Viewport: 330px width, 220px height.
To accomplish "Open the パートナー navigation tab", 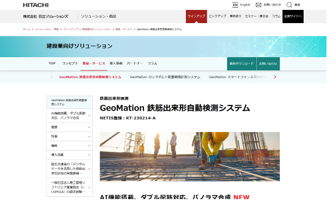I will click(x=135, y=63).
